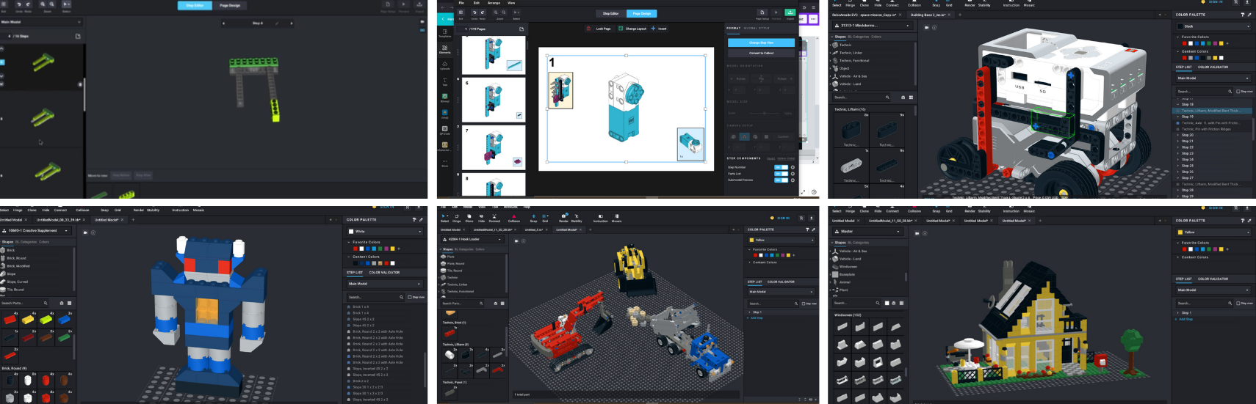Run Stability check in Hook Loader window

point(577,218)
